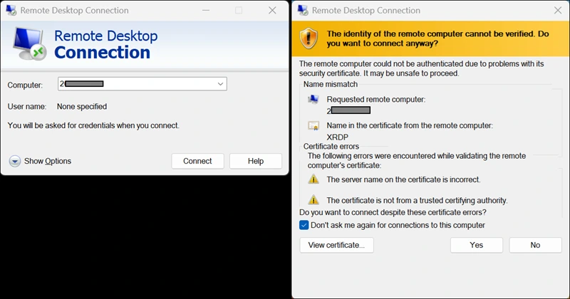The width and height of the screenshot is (570, 299).
Task: Click the Remote Desktop Connection monitor logo
Action: [29, 44]
